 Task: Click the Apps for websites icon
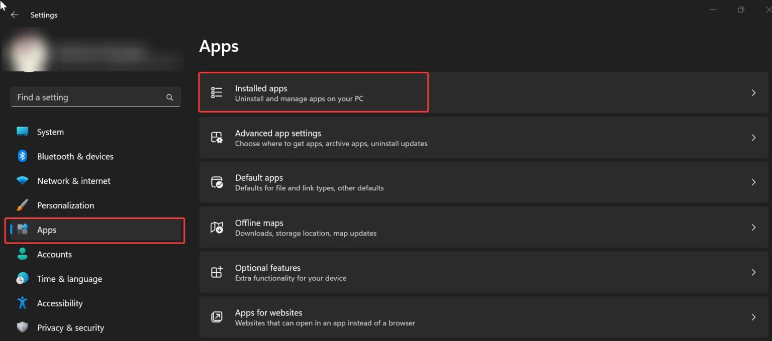[216, 316]
